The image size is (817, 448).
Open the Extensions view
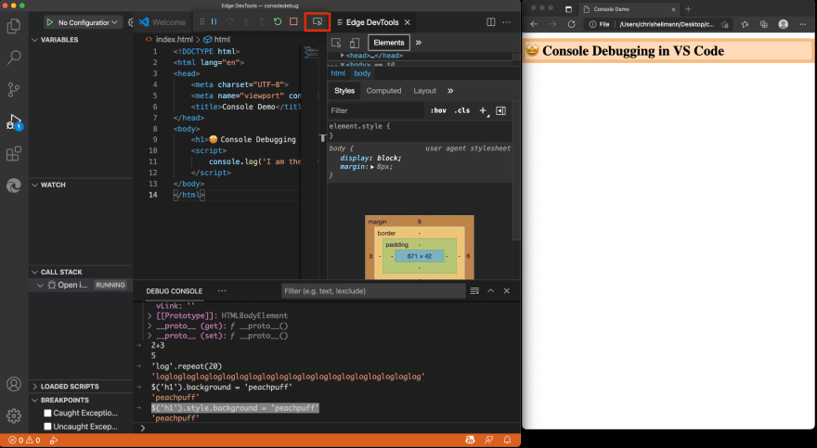click(x=14, y=154)
